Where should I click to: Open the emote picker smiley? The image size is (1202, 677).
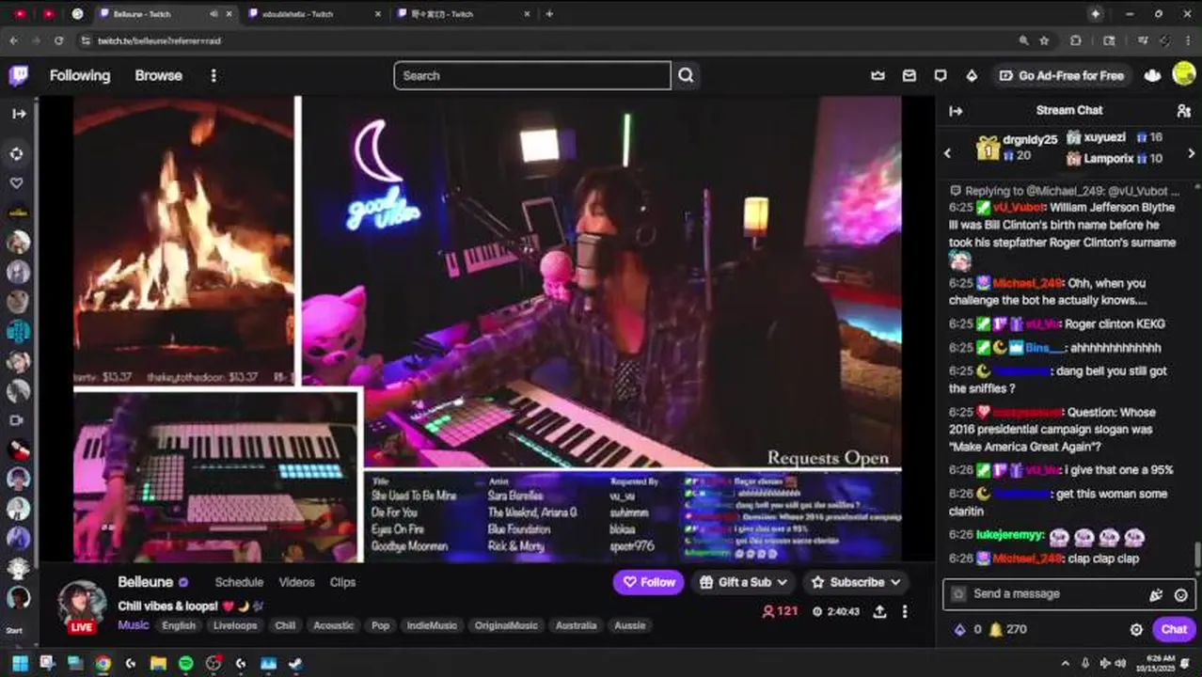pyautogui.click(x=1180, y=594)
